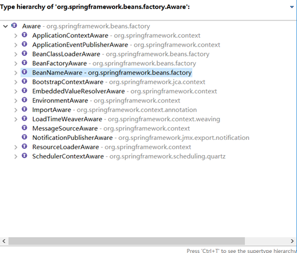Select SchedulerContextAware in the hierarchy
This screenshot has height=253, width=297.
129,156
